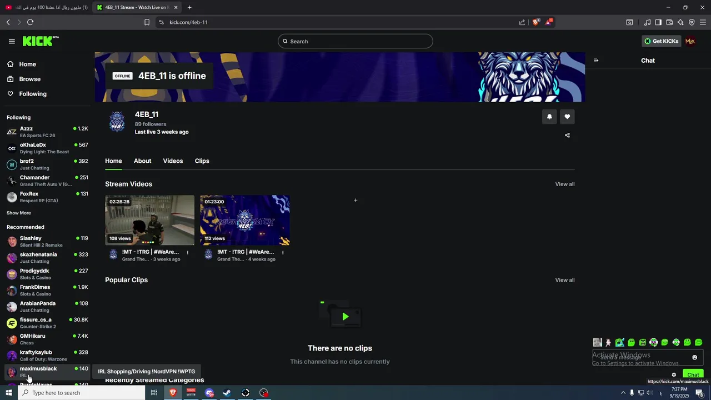This screenshot has width=711, height=400.
Task: Focus the Kick Search box
Action: tap(355, 41)
